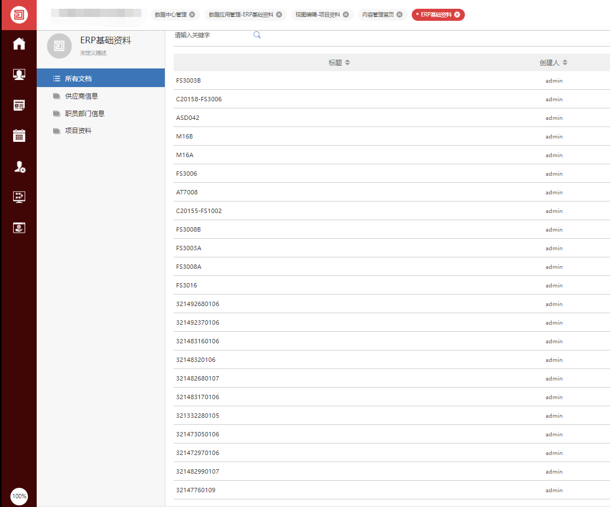This screenshot has width=610, height=507.
Task: Click the red logo icon at top-left
Action: [19, 15]
